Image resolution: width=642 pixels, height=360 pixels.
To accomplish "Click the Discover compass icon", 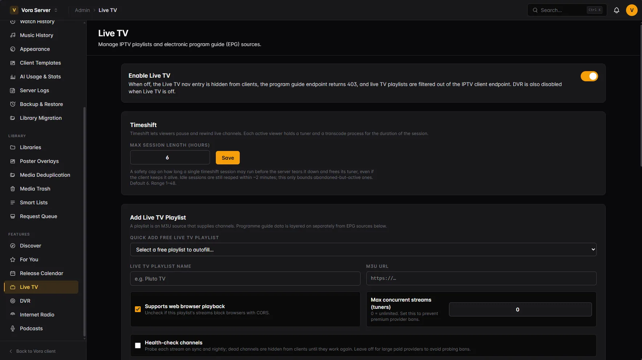I will (x=13, y=246).
